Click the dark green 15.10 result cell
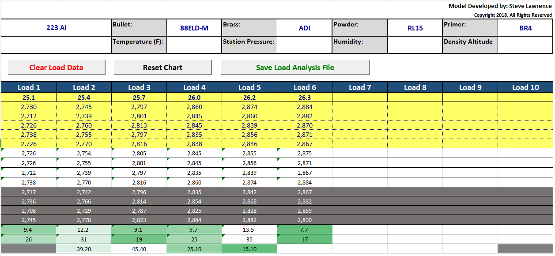 click(x=249, y=249)
